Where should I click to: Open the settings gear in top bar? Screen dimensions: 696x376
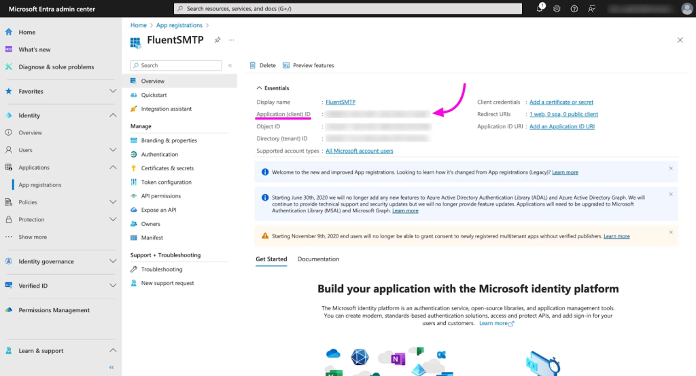(x=557, y=9)
